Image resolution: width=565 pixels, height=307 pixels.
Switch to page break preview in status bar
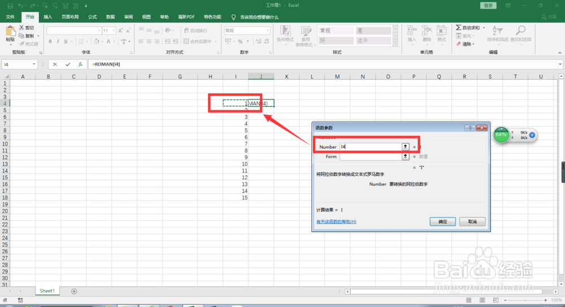pos(496,300)
